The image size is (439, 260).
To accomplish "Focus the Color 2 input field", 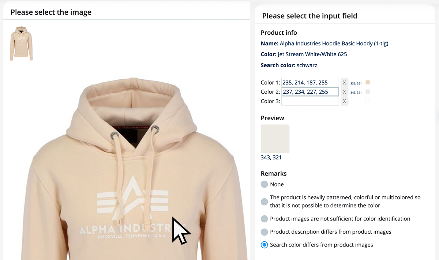I will pos(310,92).
